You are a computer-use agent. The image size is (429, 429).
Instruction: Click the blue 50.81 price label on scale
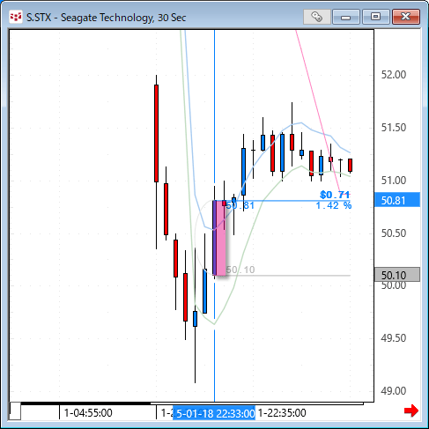click(x=397, y=200)
